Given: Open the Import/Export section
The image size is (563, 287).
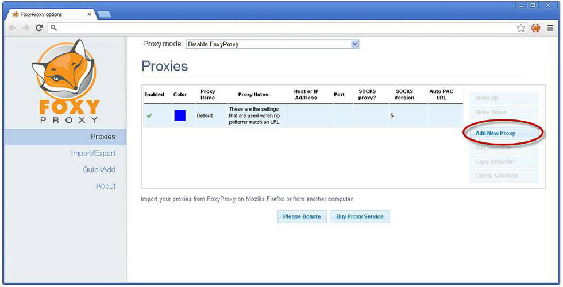Looking at the screenshot, I should click(x=93, y=153).
